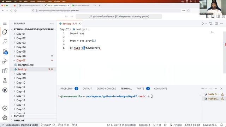Open changes compare icon in editor toolbar
The height and width of the screenshot is (127, 226).
[211, 24]
